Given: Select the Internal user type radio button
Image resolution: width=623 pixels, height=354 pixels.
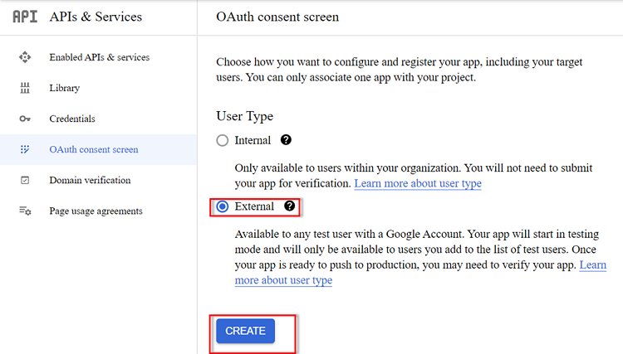Looking at the screenshot, I should click(223, 140).
